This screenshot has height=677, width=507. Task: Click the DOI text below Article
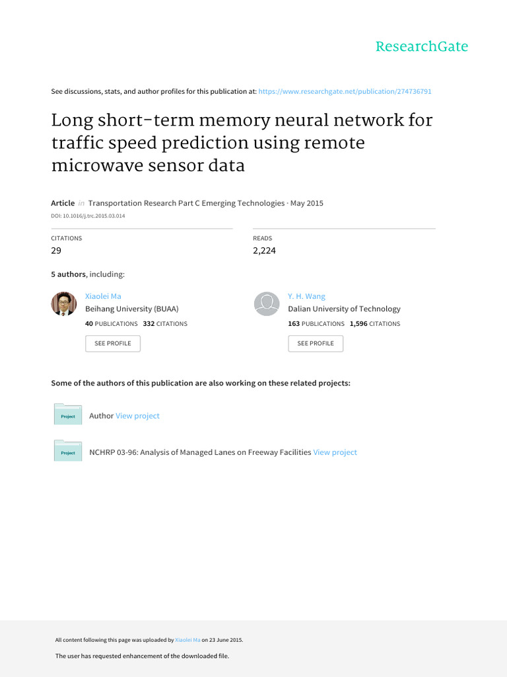[x=88, y=216]
